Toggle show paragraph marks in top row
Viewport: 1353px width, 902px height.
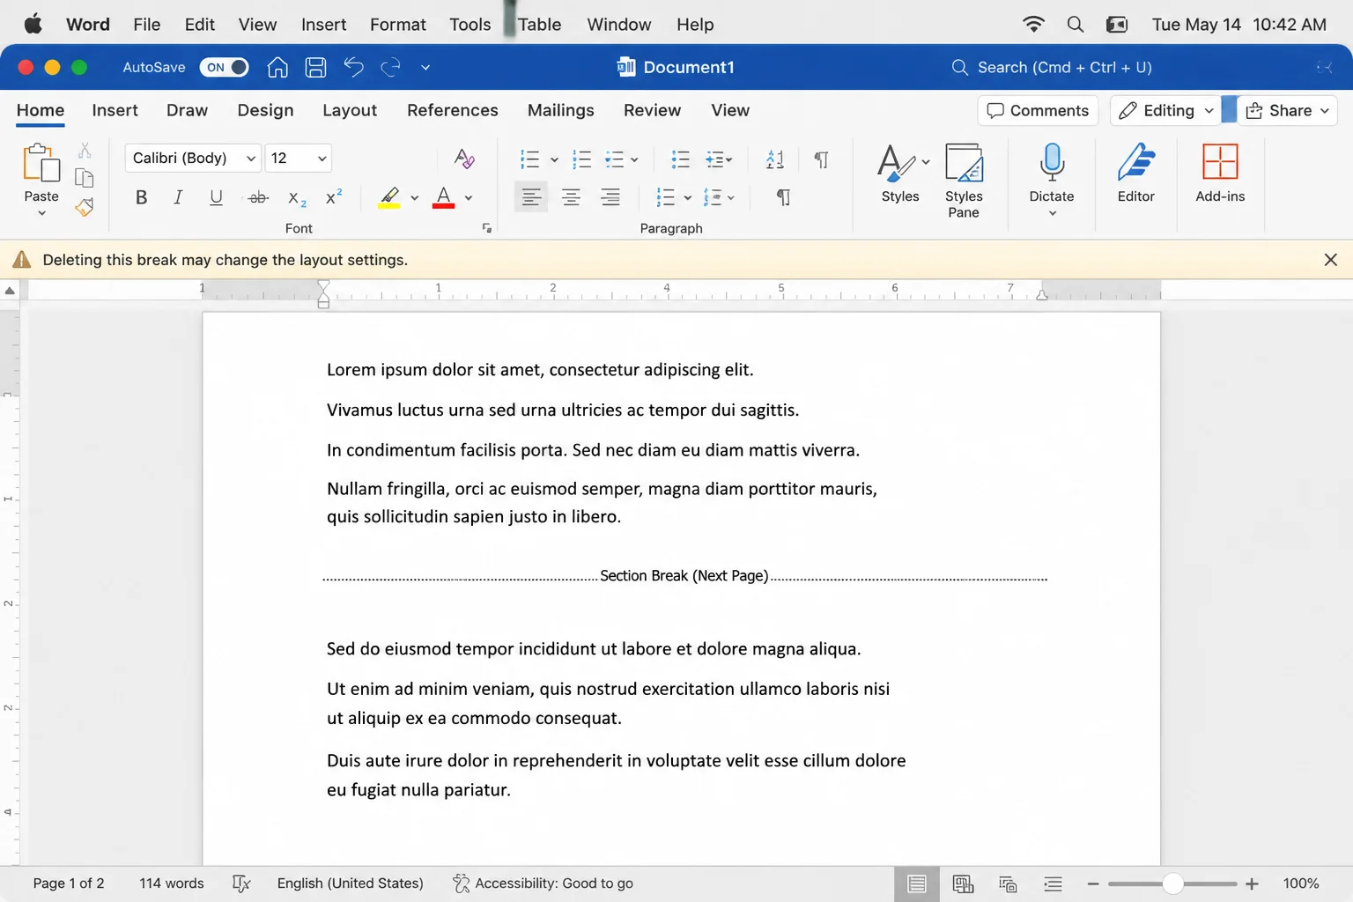[x=821, y=159]
